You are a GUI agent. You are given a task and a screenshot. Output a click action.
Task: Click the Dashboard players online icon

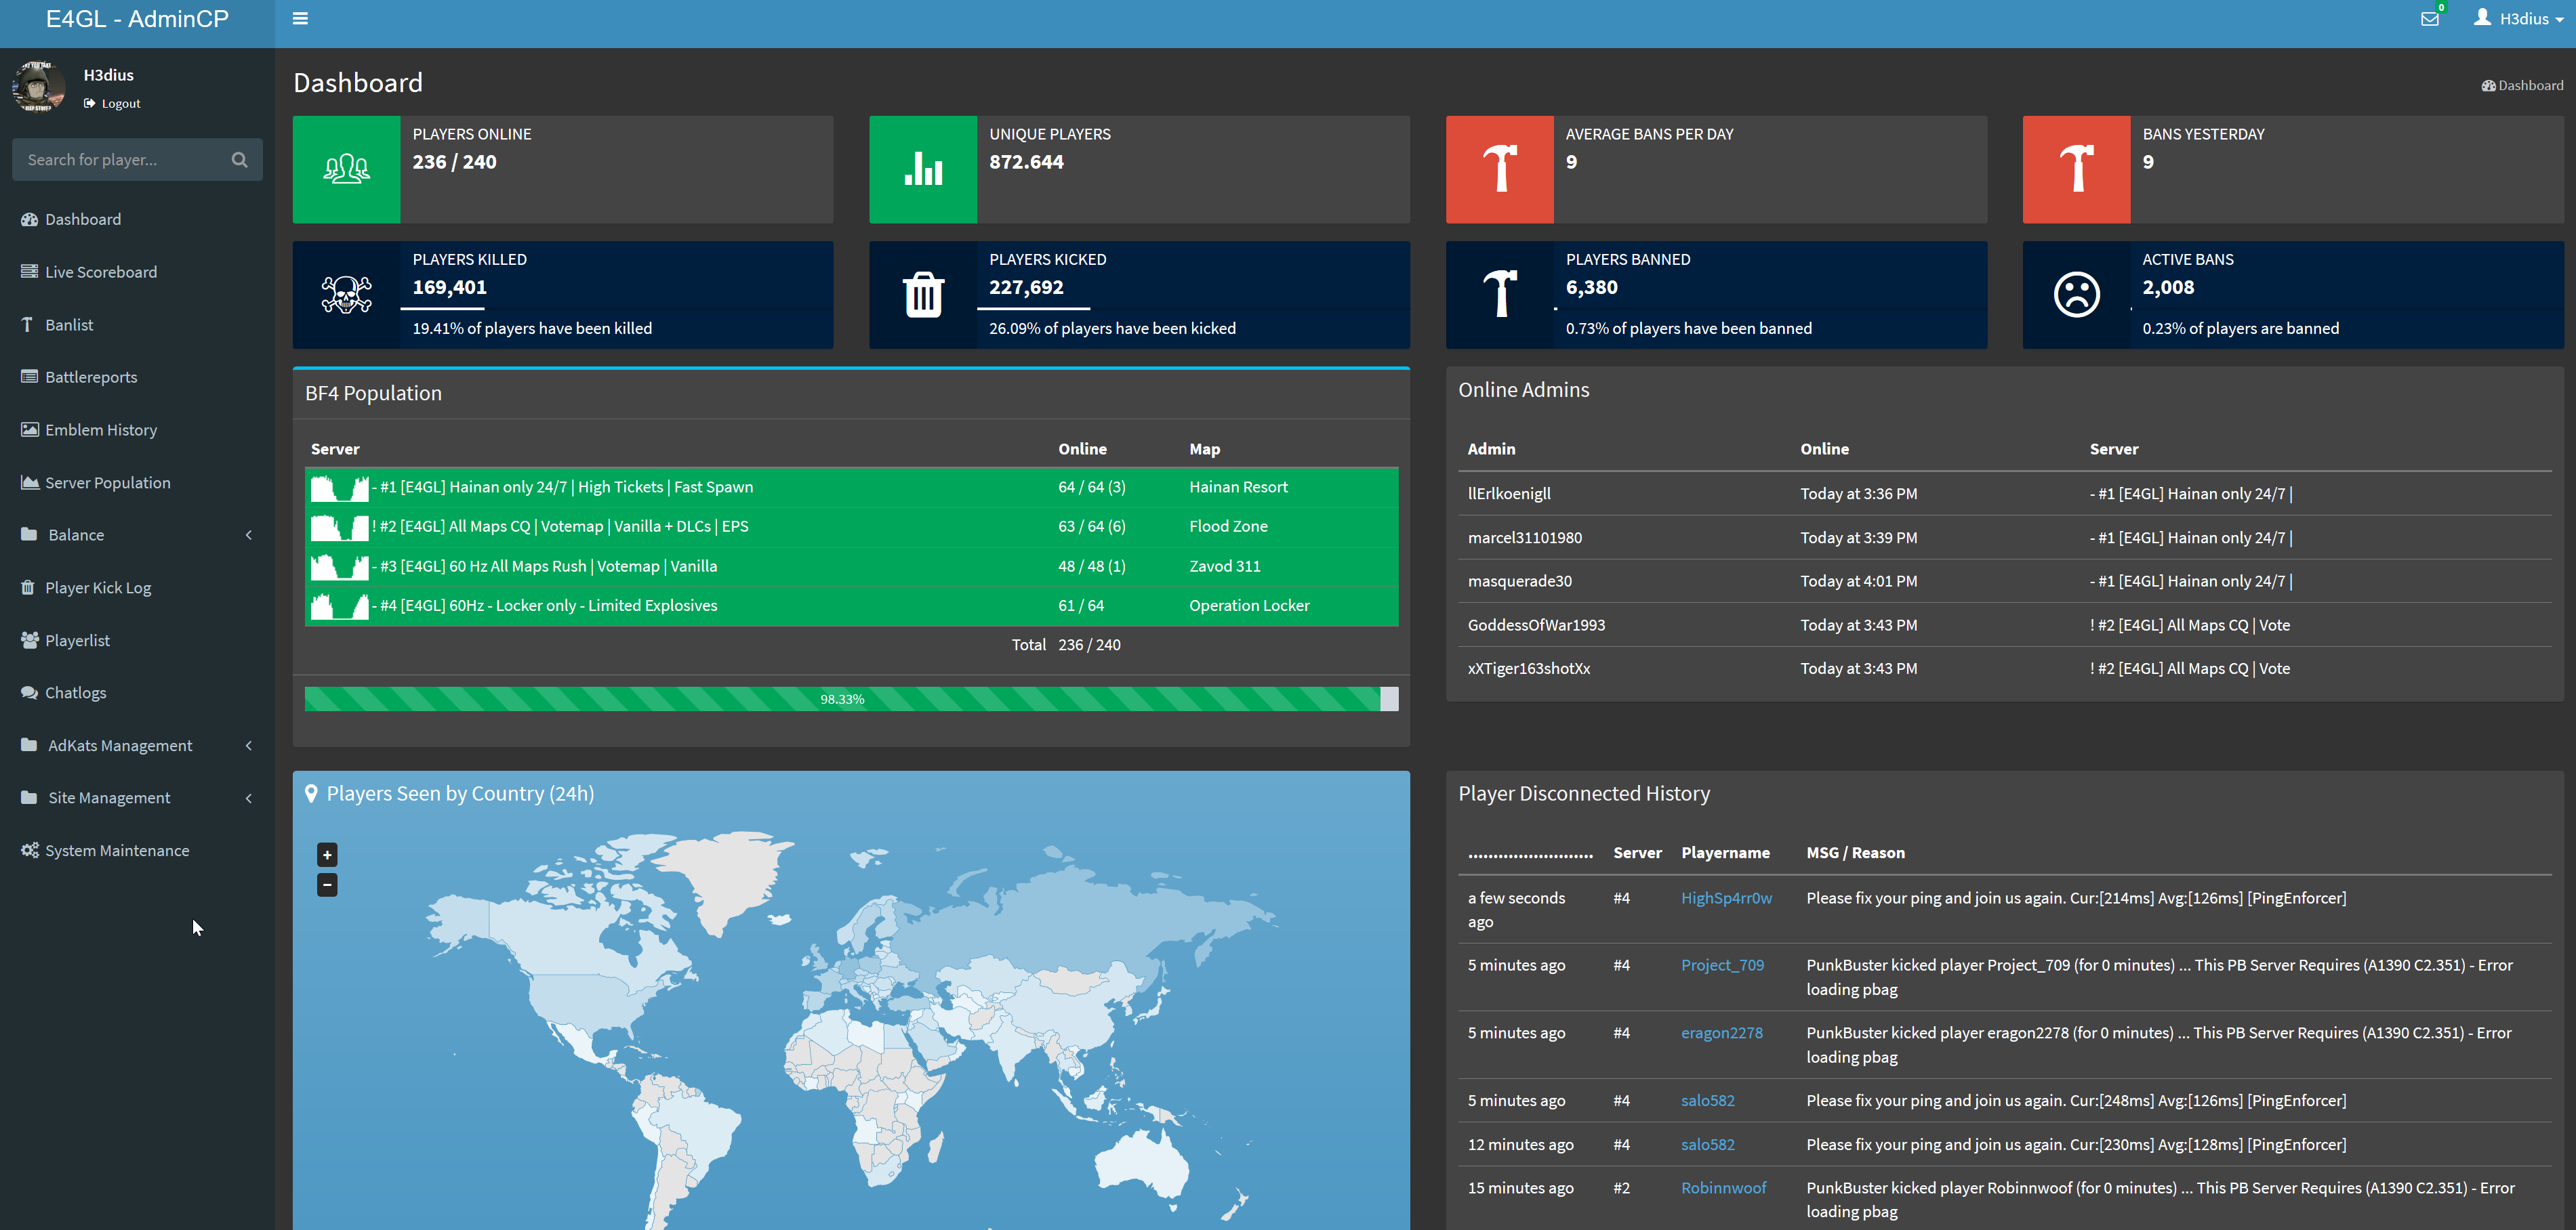click(346, 166)
